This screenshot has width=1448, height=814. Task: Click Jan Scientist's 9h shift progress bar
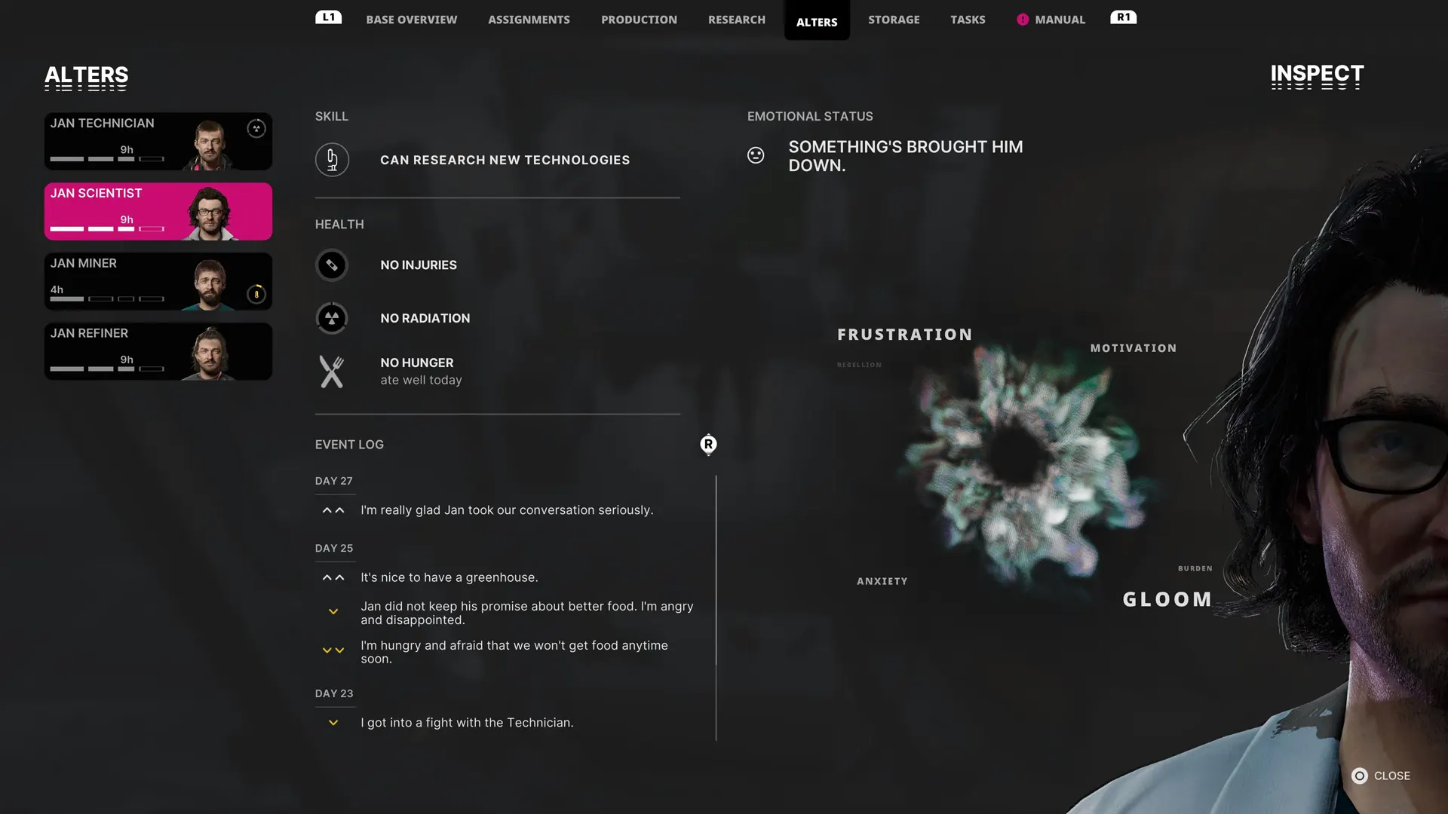[107, 228]
